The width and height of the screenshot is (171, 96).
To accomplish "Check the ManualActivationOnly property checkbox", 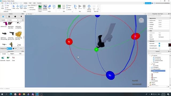I will coord(159,48).
